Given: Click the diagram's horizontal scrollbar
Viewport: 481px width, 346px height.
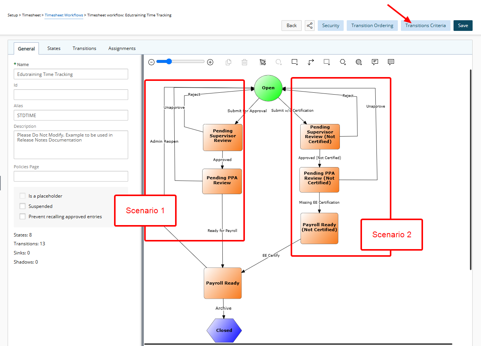Looking at the screenshot, I should pyautogui.click(x=298, y=344).
